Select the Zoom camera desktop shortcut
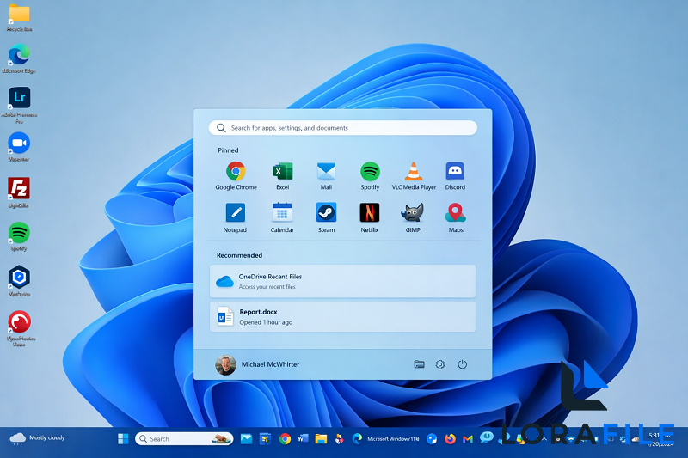Viewport: 688px width, 458px height. (19, 147)
